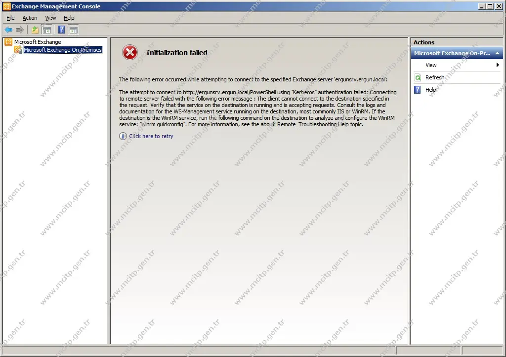This screenshot has width=506, height=357.
Task: Minimize the Exchange Management Console window
Action: 482,6
